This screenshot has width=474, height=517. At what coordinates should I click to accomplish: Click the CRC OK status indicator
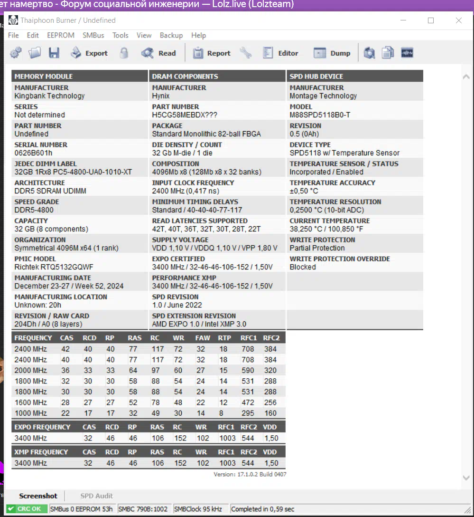click(27, 509)
